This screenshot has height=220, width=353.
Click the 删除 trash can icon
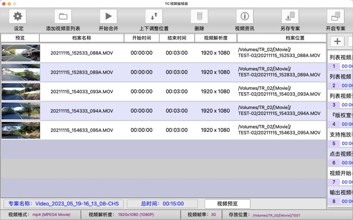(x=199, y=17)
